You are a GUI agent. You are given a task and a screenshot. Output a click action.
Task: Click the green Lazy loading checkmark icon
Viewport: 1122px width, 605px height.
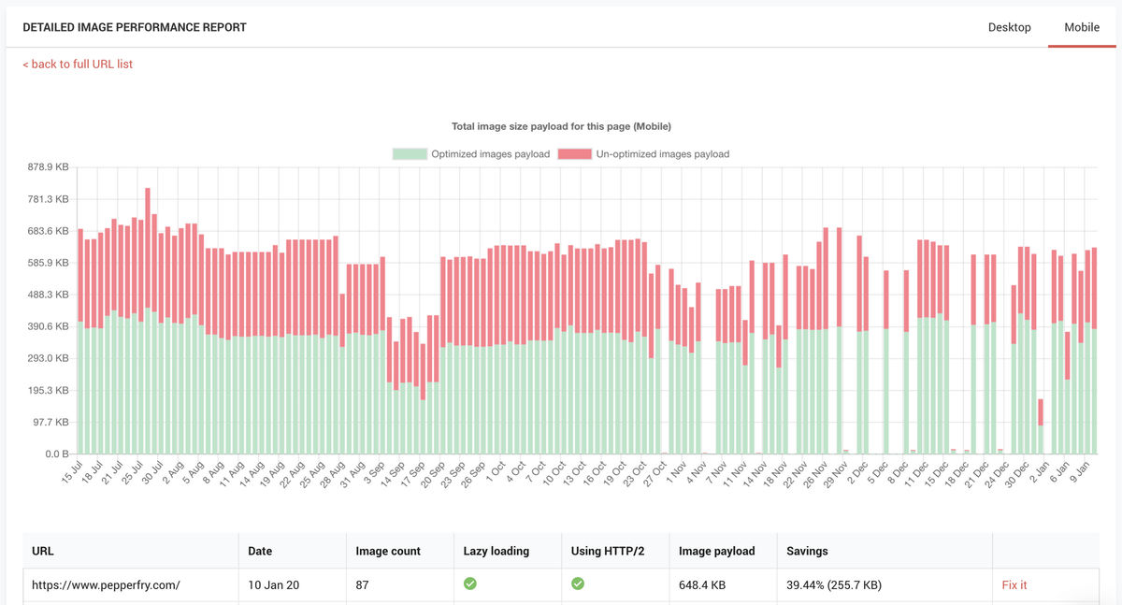click(469, 583)
